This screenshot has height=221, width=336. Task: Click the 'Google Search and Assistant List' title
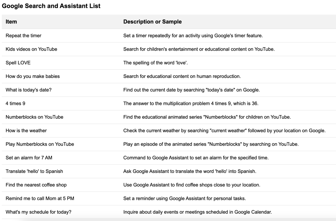pos(51,6)
